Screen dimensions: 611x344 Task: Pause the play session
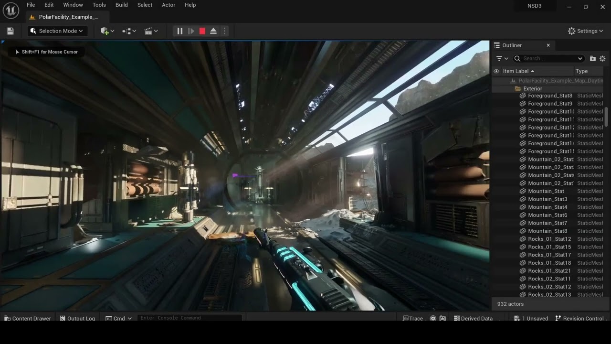[x=179, y=31]
